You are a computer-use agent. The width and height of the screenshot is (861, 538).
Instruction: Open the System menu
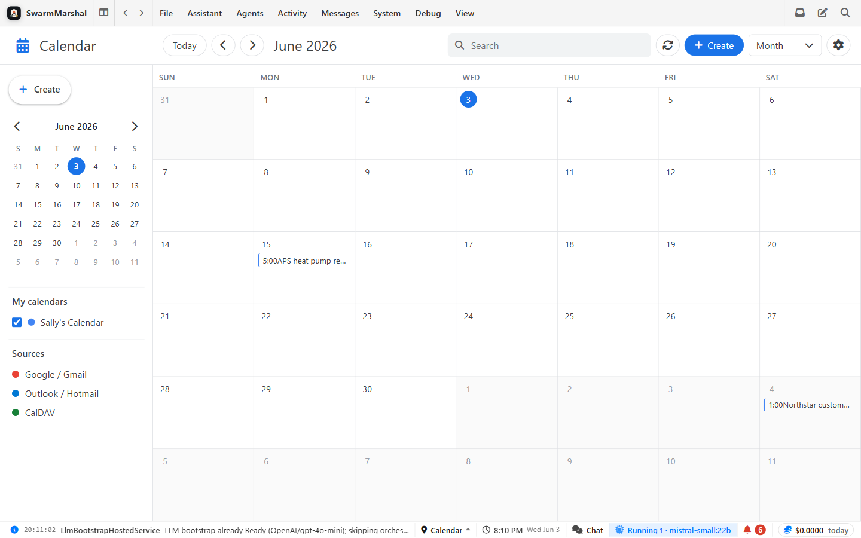(387, 13)
